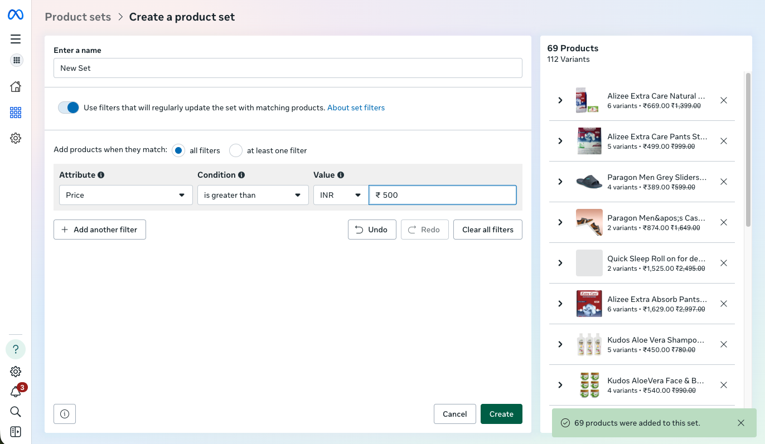Select the "at least one filter" option
The image size is (765, 444).
[236, 150]
